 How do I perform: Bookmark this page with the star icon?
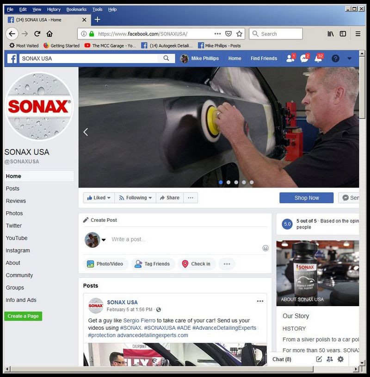coord(239,34)
